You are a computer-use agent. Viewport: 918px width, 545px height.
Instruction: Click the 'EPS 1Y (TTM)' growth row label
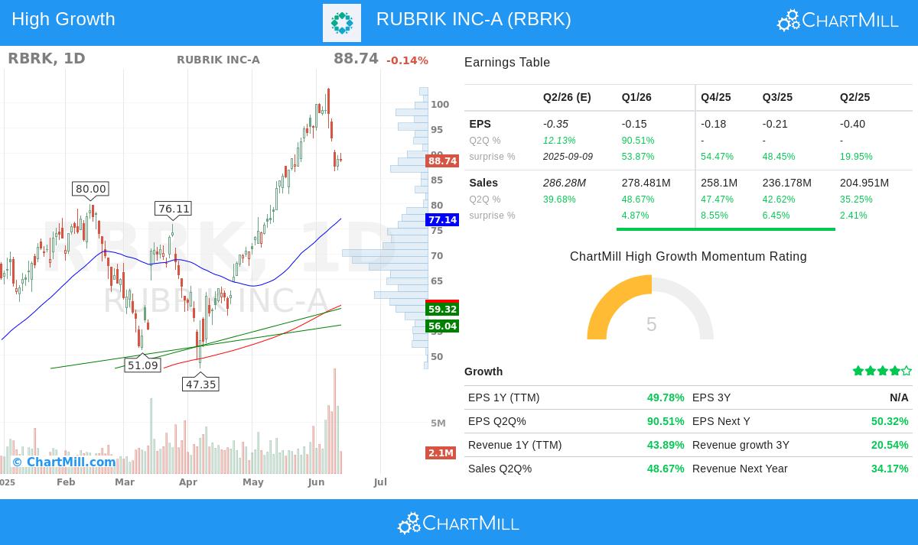tap(504, 397)
